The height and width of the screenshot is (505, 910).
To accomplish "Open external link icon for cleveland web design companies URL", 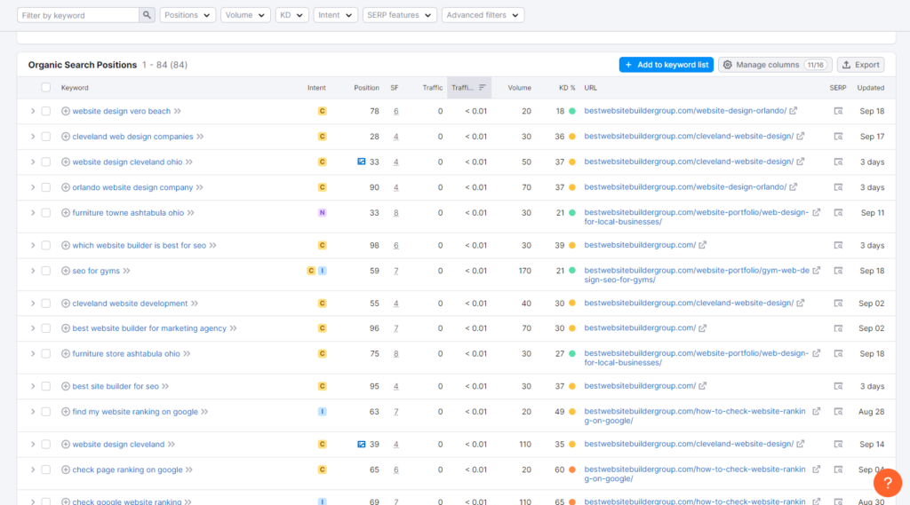I will point(801,137).
